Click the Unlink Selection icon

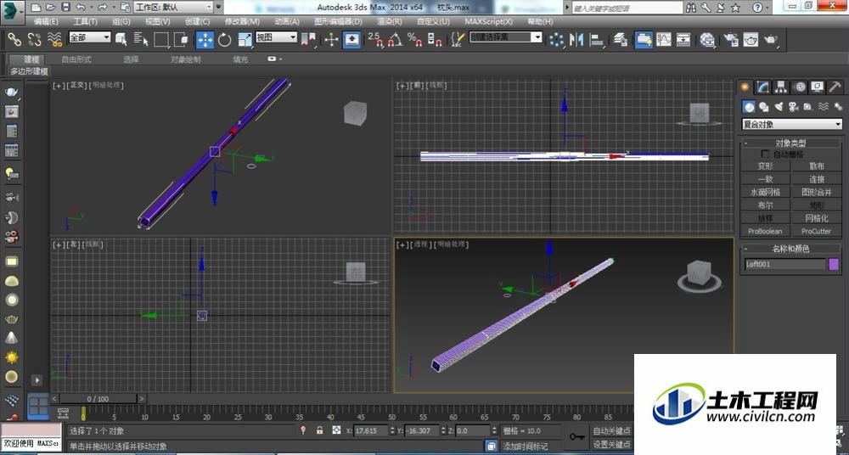[x=34, y=39]
